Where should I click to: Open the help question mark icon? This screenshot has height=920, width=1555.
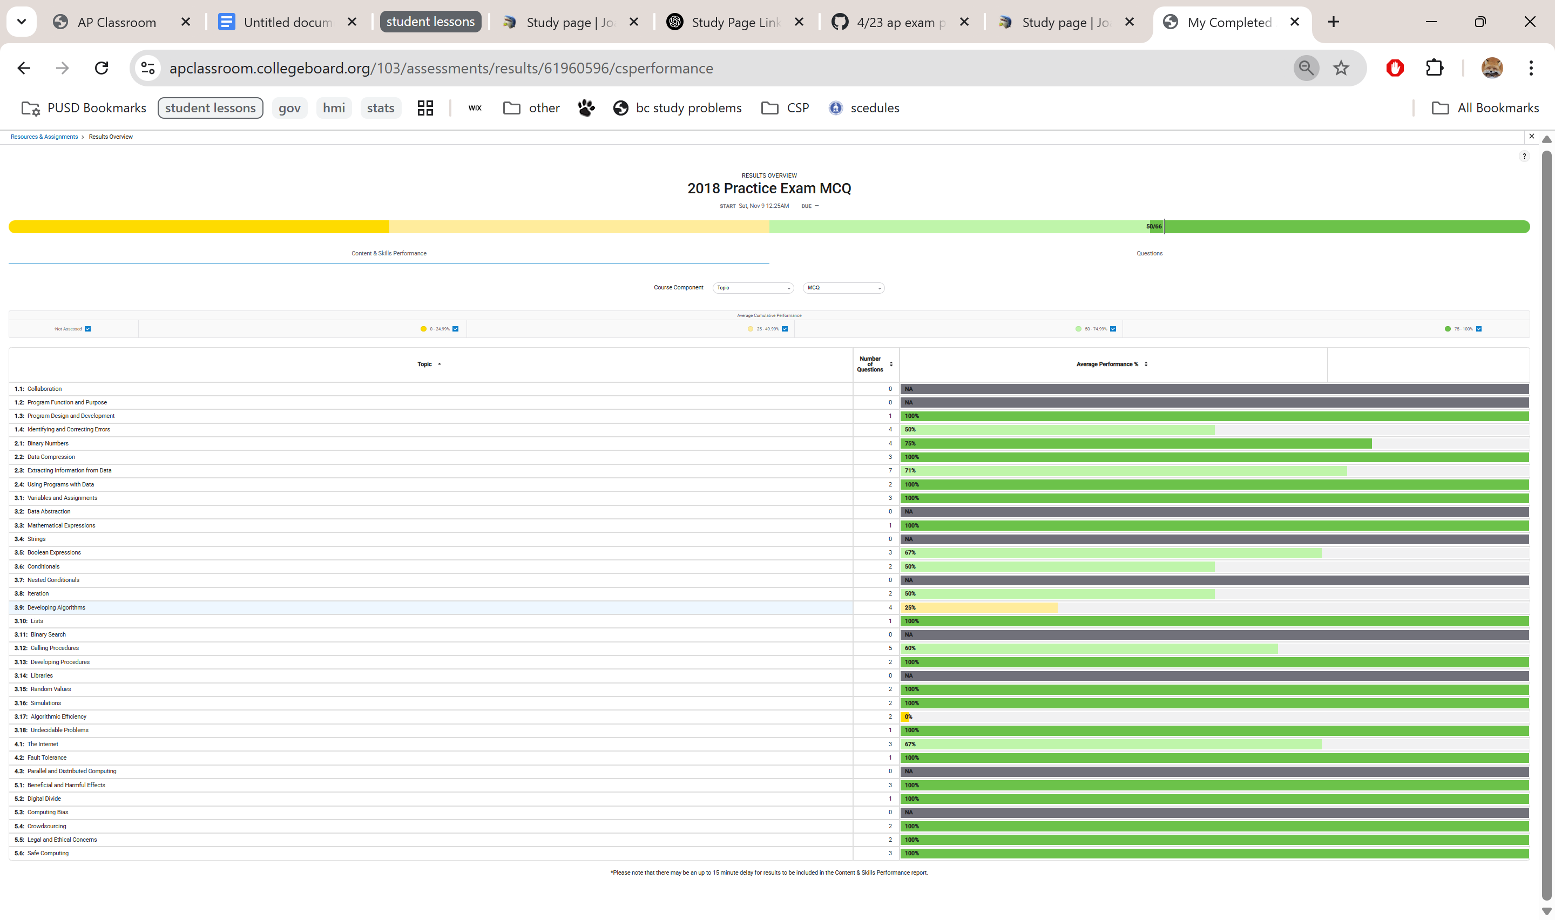point(1524,156)
